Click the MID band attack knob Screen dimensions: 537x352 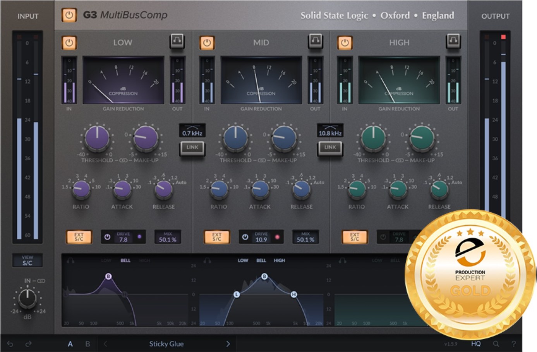260,189
